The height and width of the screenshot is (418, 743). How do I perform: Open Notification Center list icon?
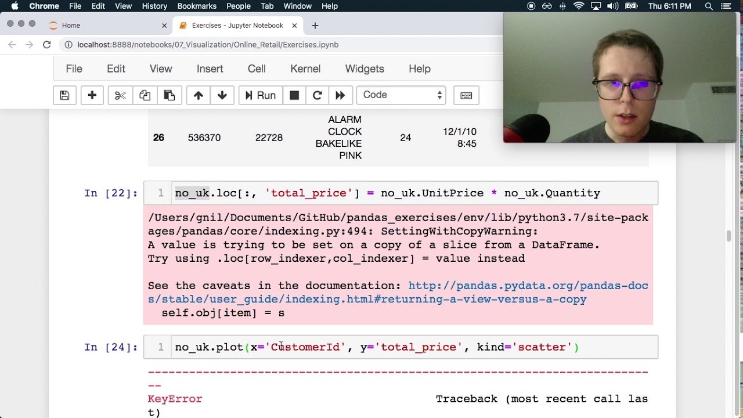726,6
